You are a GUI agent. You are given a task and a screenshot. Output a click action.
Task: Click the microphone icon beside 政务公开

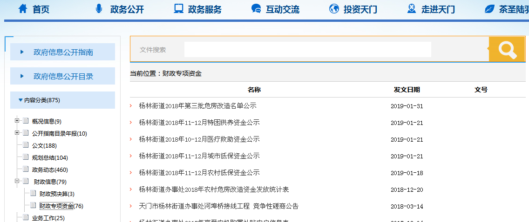pos(99,9)
